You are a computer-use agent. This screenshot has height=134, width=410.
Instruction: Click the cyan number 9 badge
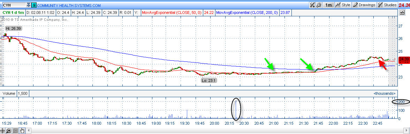34,5
